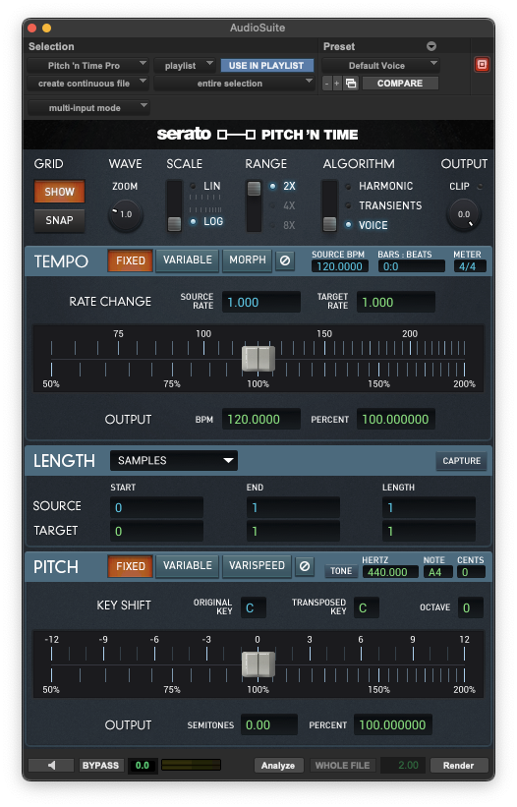
Task: Choose the TRANSIENTS algorithm
Action: coord(383,205)
